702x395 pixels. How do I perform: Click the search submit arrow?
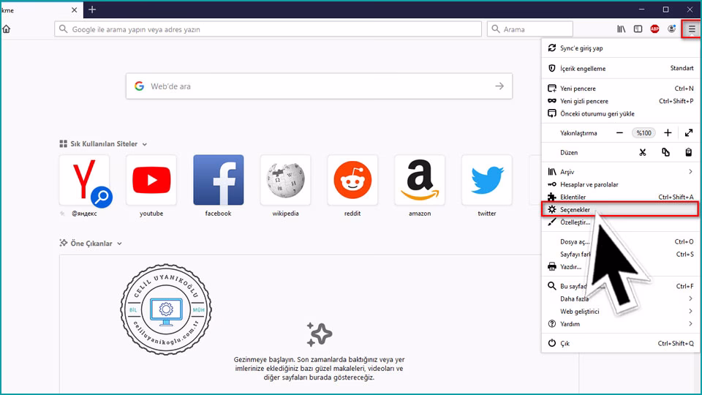click(x=499, y=86)
